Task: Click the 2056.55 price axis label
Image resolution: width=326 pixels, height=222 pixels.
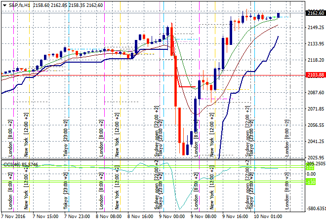Action: click(x=316, y=125)
